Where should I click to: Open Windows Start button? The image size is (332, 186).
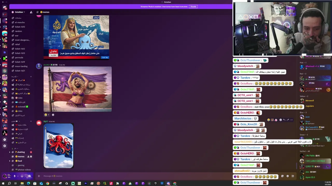[x=3, y=183]
